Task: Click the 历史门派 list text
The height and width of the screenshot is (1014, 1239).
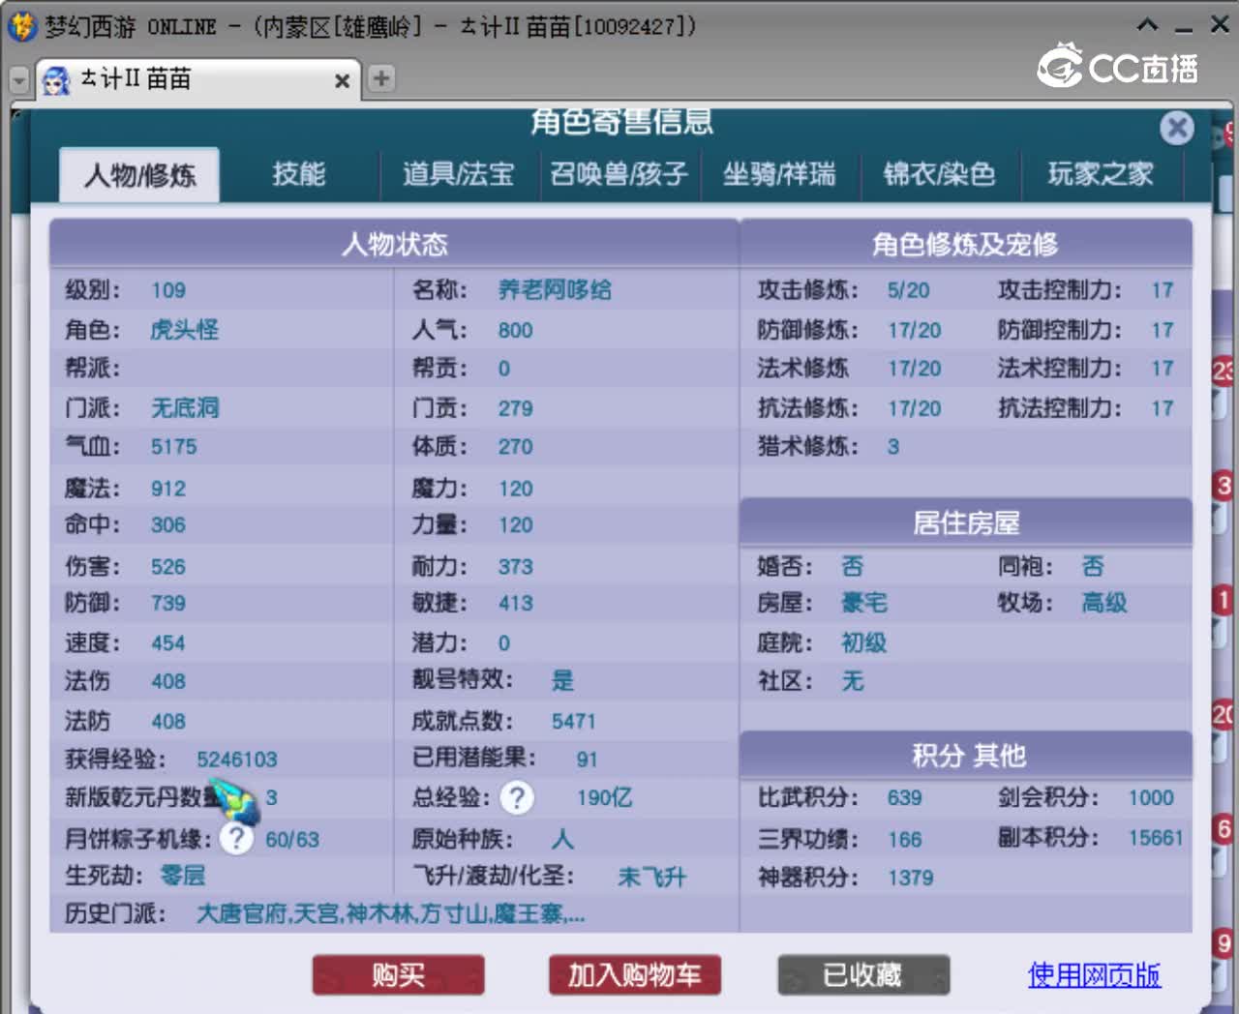Action: 390,913
